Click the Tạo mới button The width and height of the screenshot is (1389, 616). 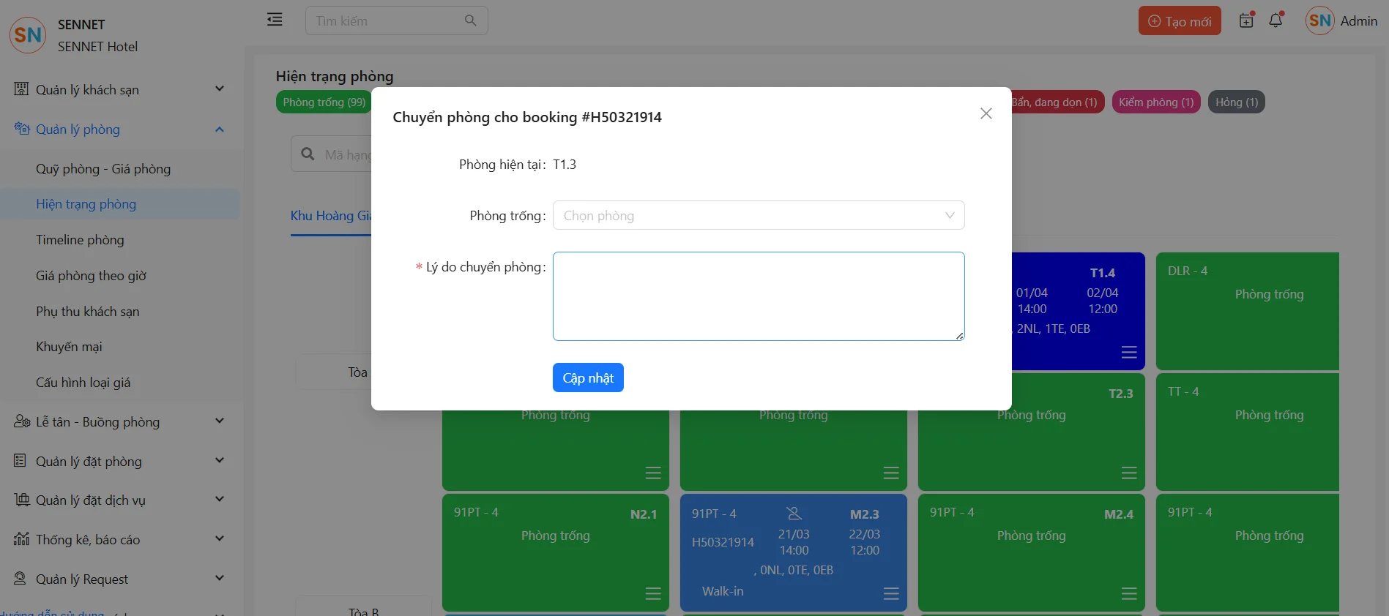pyautogui.click(x=1179, y=21)
